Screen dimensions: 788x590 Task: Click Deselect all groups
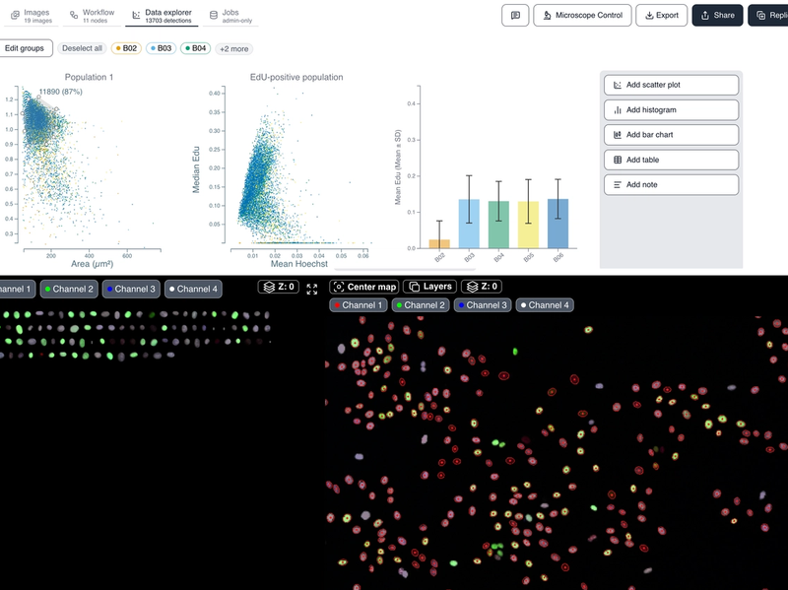pyautogui.click(x=82, y=48)
